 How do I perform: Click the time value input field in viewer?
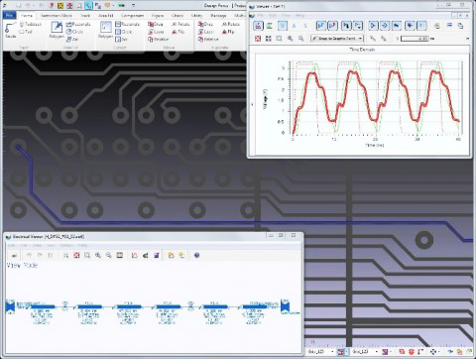(415, 39)
